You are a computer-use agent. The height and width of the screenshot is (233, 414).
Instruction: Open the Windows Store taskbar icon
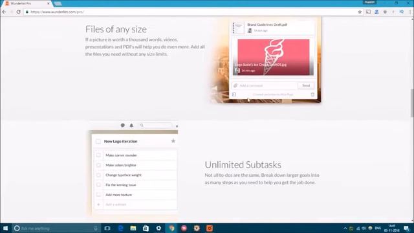click(146, 228)
